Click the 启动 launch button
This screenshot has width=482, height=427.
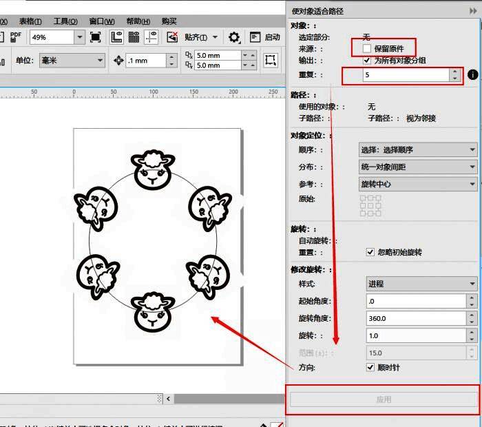(266, 37)
